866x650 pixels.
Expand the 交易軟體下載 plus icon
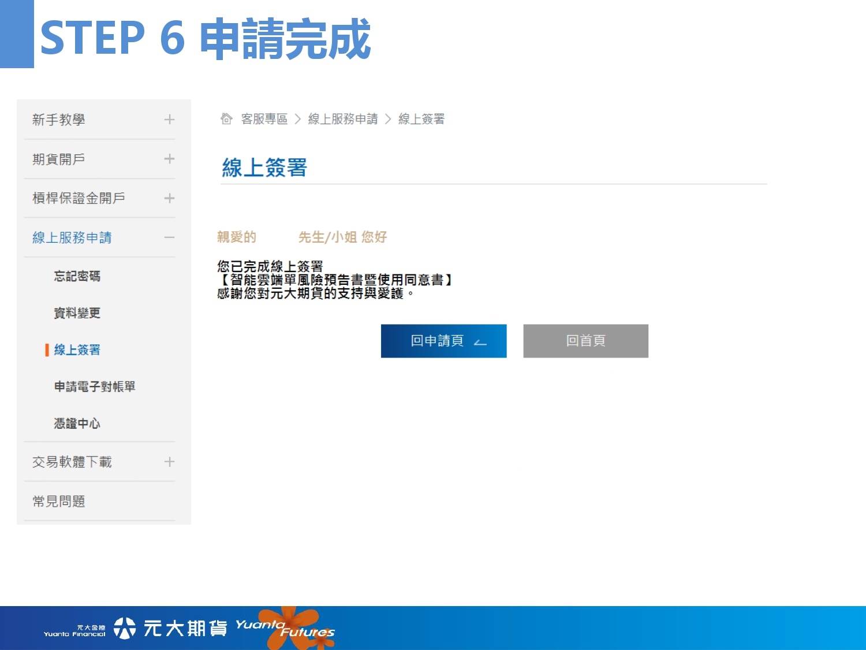[169, 462]
